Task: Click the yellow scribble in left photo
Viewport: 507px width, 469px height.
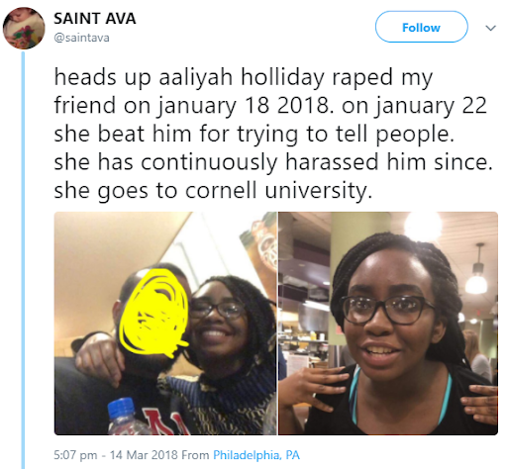Action: [153, 313]
